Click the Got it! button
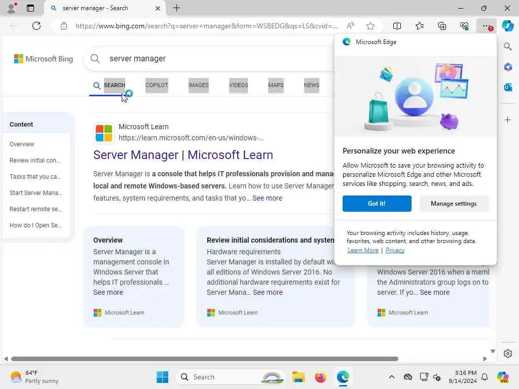 coord(377,204)
